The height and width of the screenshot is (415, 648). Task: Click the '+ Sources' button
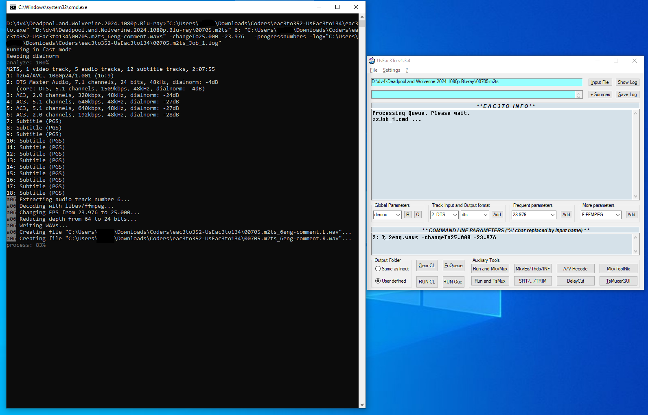(x=600, y=94)
